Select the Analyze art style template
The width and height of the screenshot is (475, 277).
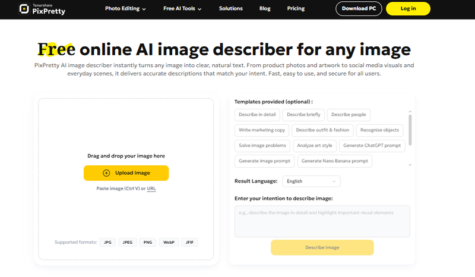pyautogui.click(x=315, y=146)
